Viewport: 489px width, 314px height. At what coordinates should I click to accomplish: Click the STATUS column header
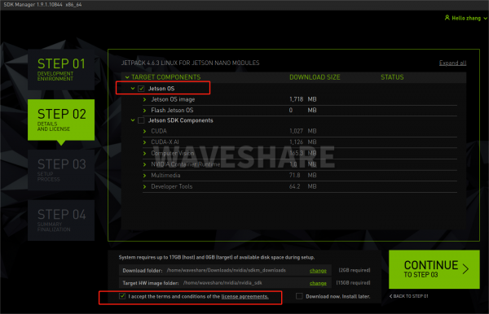(392, 77)
